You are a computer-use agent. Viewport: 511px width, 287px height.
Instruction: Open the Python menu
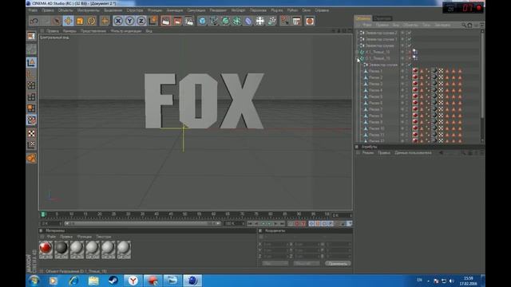292,10
